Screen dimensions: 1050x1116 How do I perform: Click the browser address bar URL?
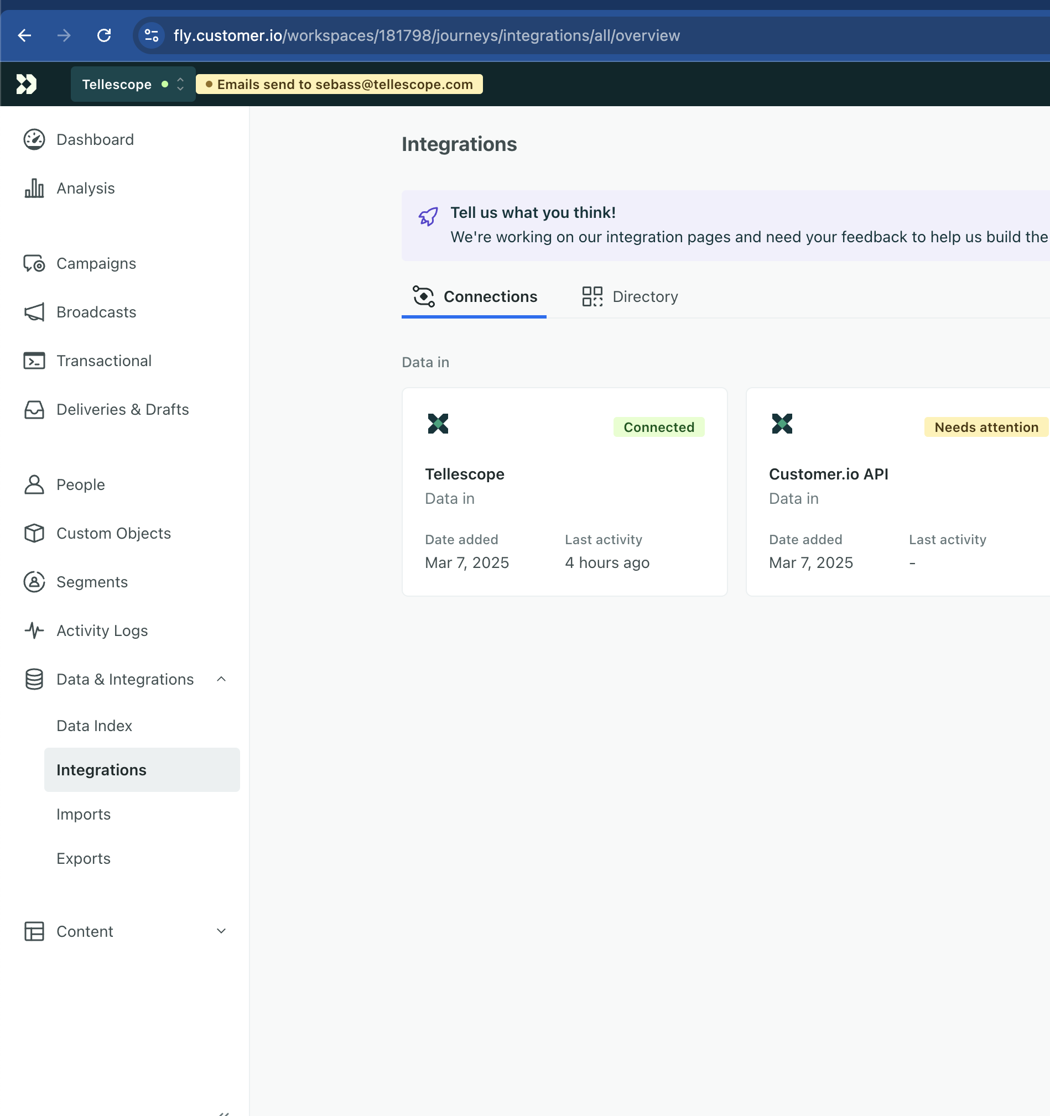point(427,35)
